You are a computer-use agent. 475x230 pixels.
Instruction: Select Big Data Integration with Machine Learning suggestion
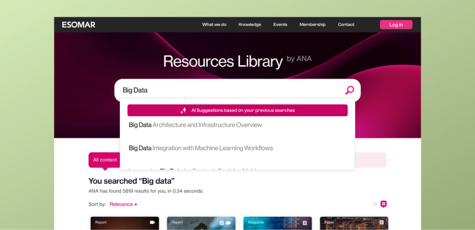click(x=201, y=148)
